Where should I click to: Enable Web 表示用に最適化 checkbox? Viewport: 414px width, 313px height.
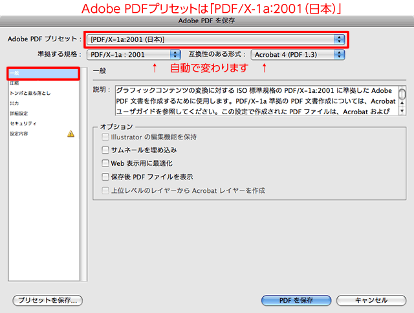(x=105, y=163)
